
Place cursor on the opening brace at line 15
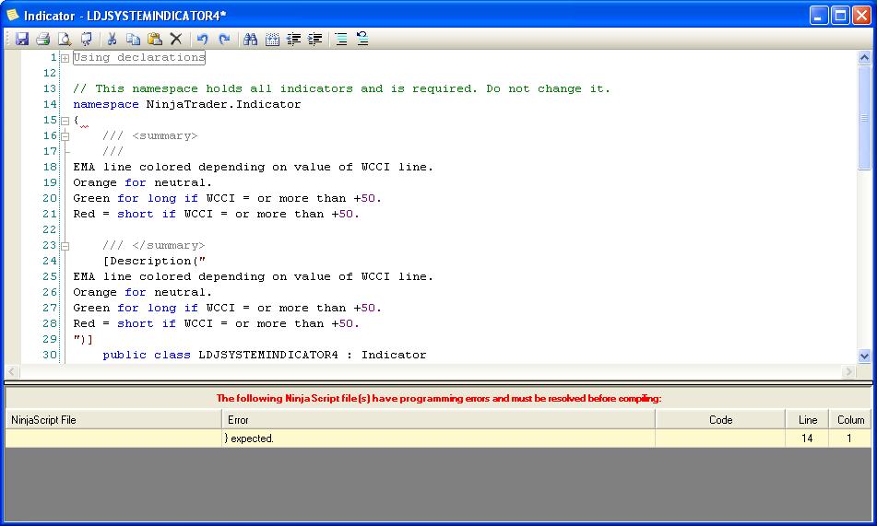76,120
